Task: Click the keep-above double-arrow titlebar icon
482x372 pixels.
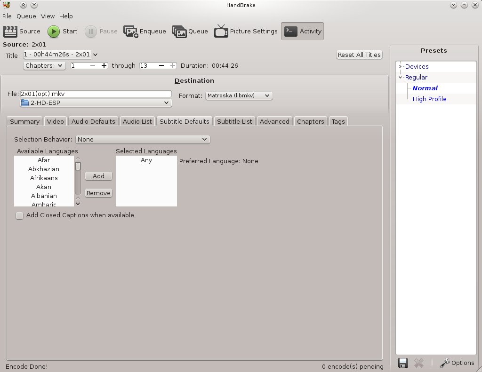Action: [x=23, y=5]
